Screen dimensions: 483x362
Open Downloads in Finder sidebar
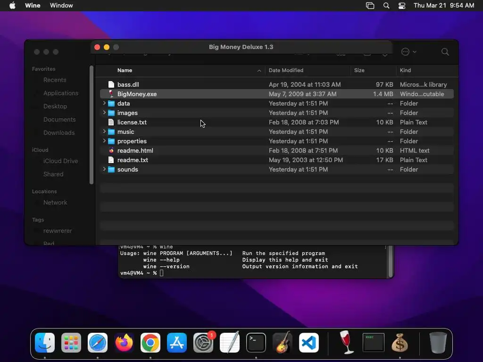pyautogui.click(x=59, y=132)
